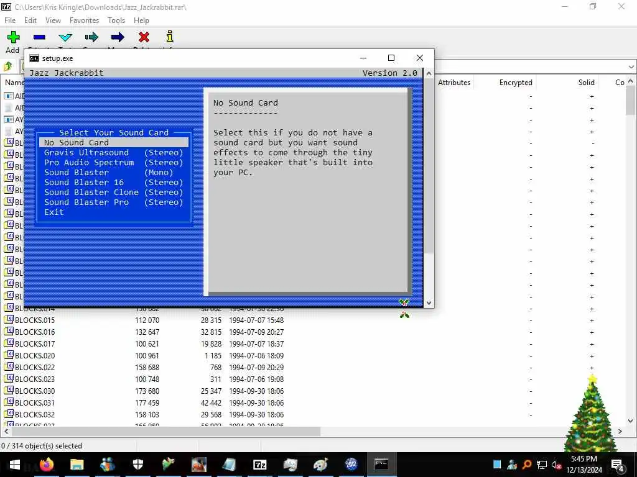Viewport: 637px width, 477px height.
Task: Select Sound Blaster Clone (Stereo) option
Action: coord(114,193)
